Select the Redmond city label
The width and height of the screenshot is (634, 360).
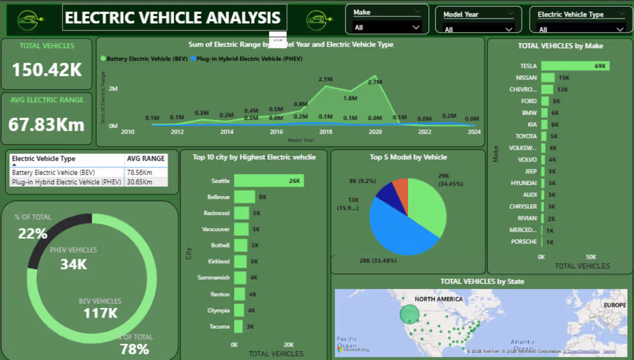coord(216,213)
